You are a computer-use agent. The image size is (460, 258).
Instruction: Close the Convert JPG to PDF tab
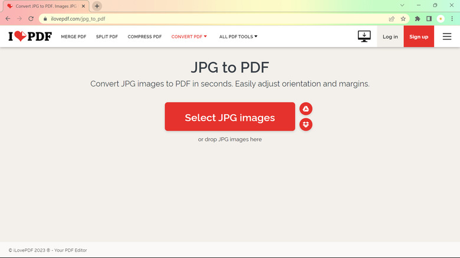coord(83,6)
